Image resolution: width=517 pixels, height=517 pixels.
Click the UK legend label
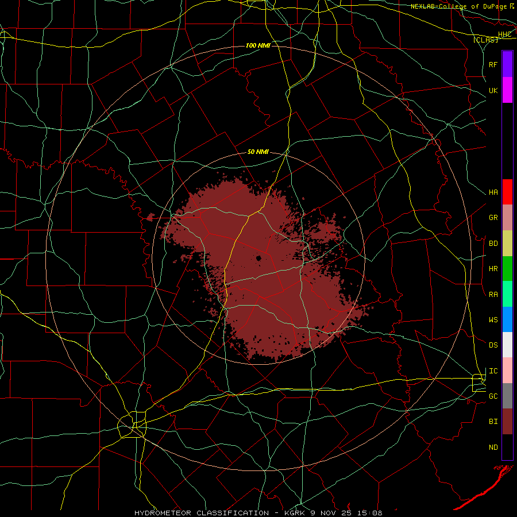pyautogui.click(x=493, y=90)
